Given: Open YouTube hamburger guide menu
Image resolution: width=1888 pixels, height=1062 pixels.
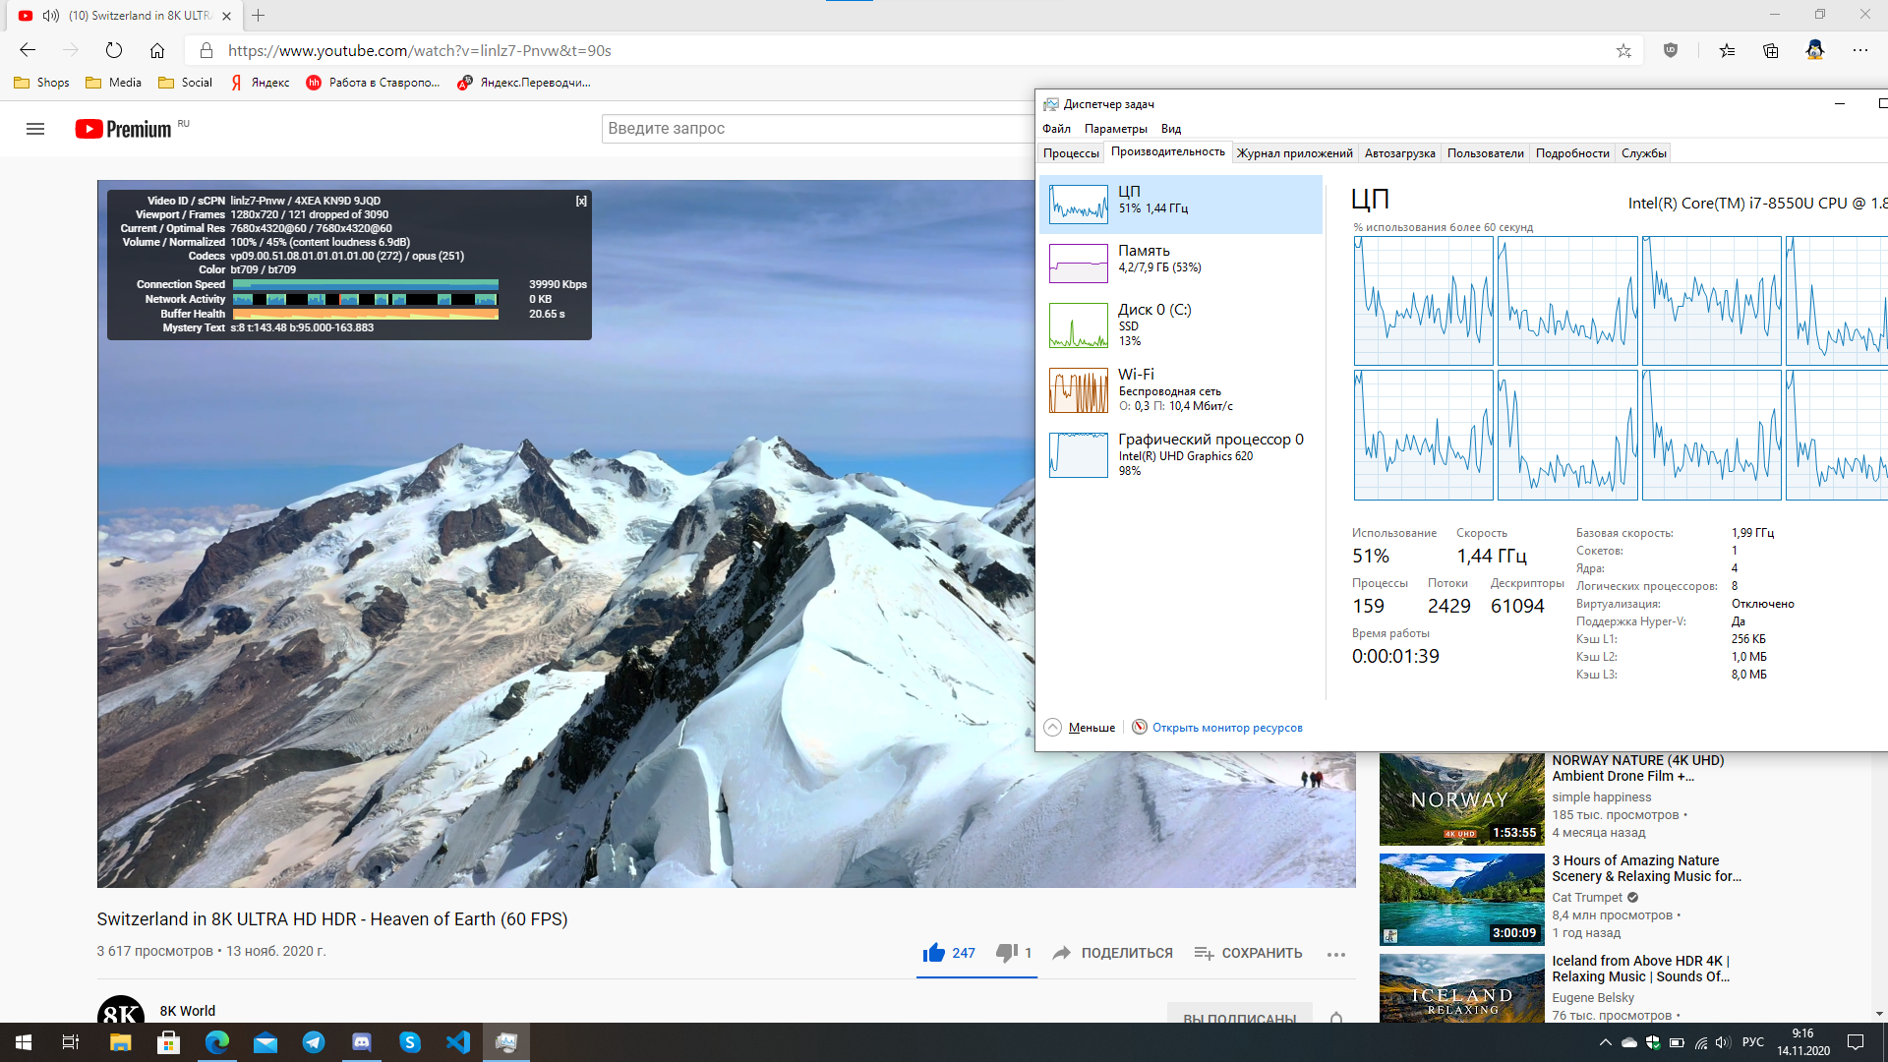Looking at the screenshot, I should point(35,129).
